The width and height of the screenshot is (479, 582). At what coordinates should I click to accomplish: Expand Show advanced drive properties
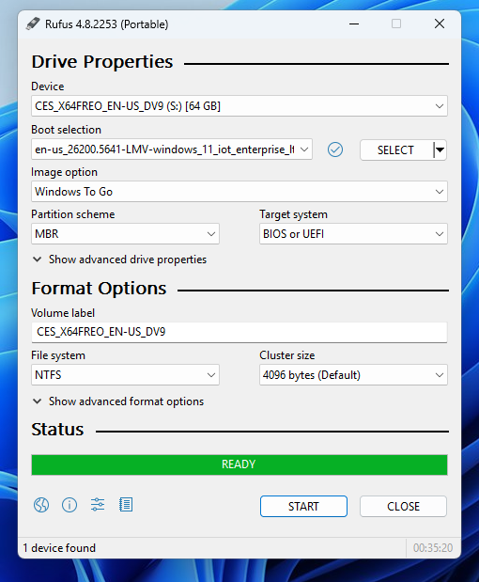120,260
